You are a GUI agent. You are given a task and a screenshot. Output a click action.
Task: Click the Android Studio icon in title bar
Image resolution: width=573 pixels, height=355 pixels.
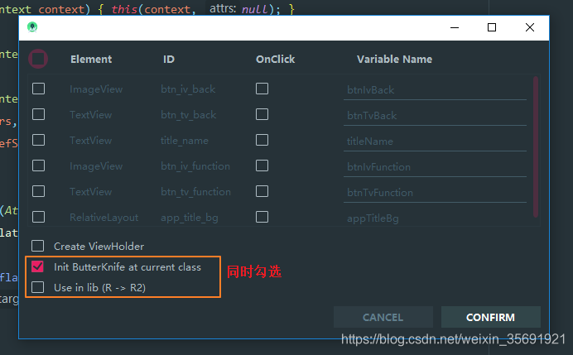pos(32,27)
